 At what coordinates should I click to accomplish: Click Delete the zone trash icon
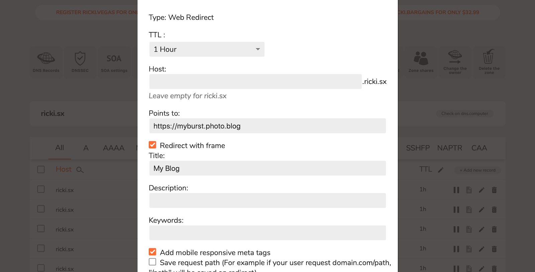[489, 57]
